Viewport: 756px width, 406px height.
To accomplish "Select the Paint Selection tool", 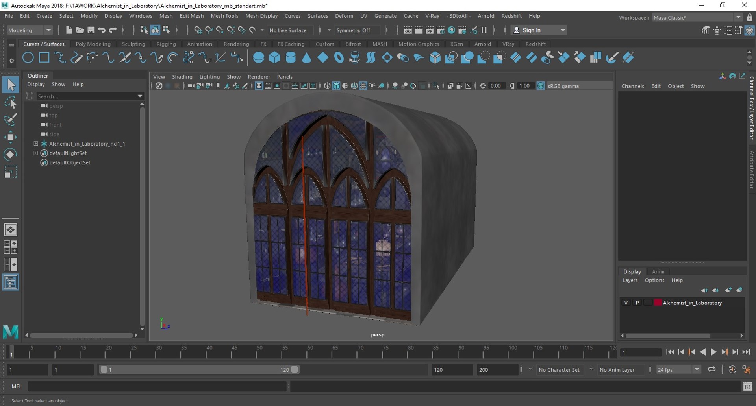I will (x=11, y=120).
